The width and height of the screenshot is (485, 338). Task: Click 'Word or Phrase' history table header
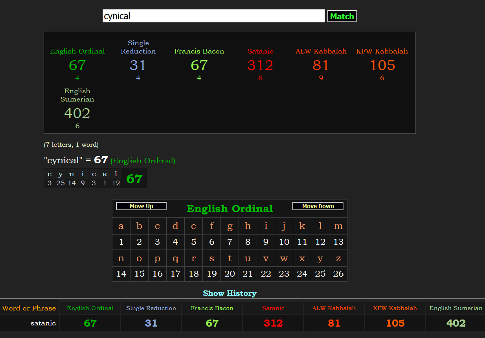(x=30, y=308)
